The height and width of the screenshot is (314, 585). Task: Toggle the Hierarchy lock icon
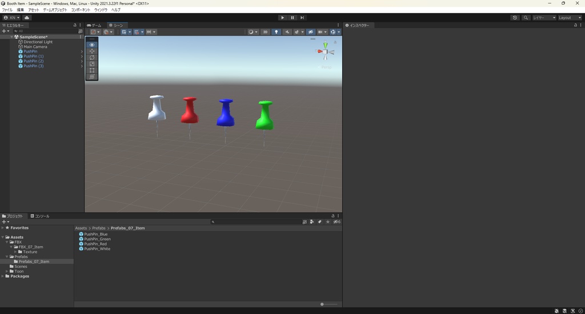coord(75,25)
